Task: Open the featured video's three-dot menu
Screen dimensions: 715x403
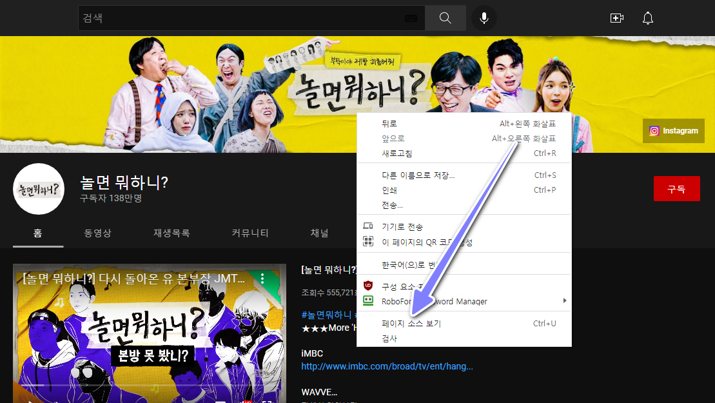Action: pos(262,279)
